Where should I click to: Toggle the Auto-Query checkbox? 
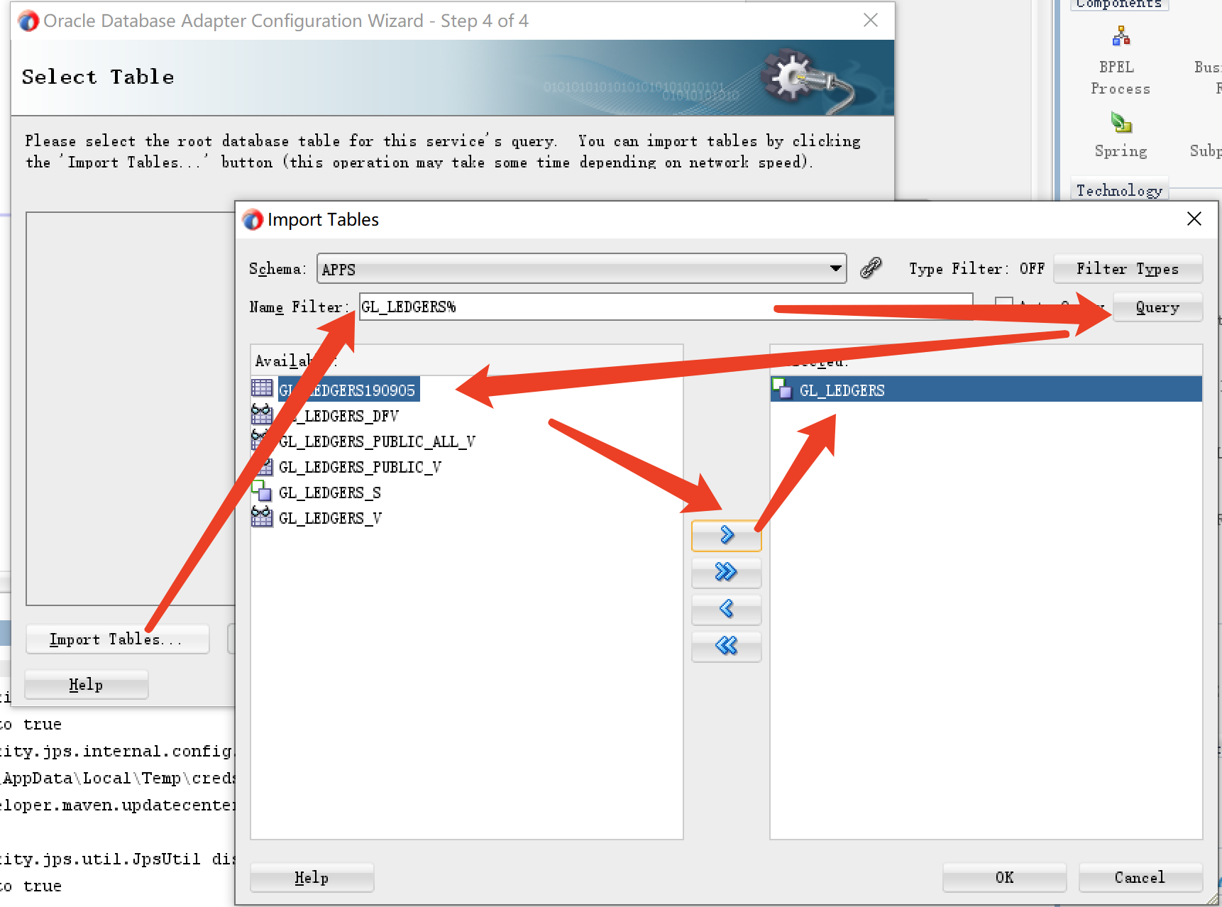point(1003,304)
